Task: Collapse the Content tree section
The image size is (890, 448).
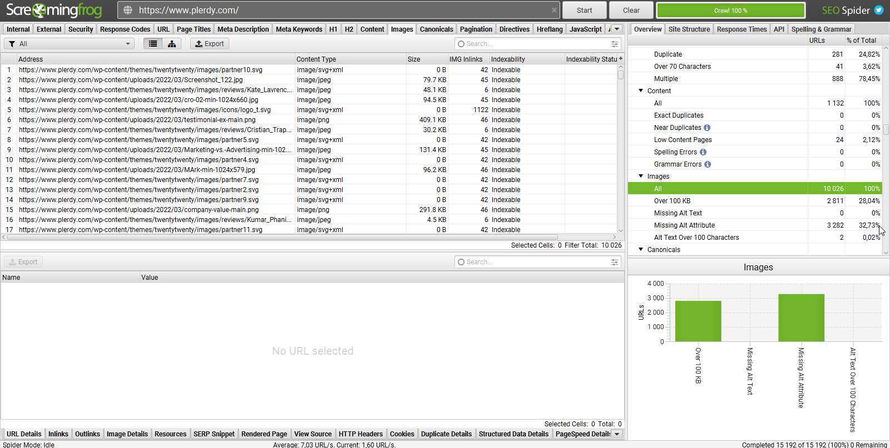Action: [641, 90]
